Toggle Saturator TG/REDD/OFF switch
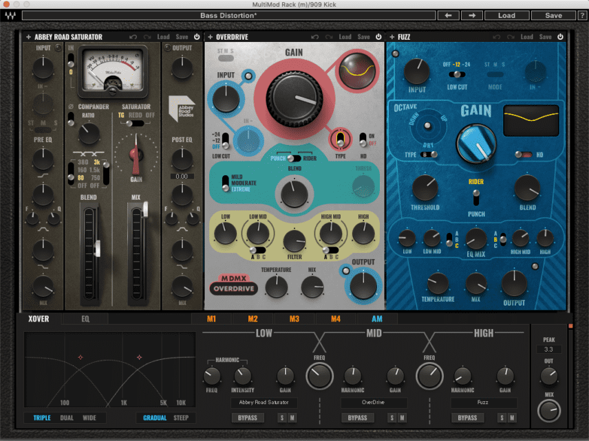 point(134,124)
